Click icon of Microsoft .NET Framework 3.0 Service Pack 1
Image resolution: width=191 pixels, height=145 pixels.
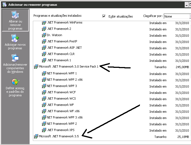[36, 66]
